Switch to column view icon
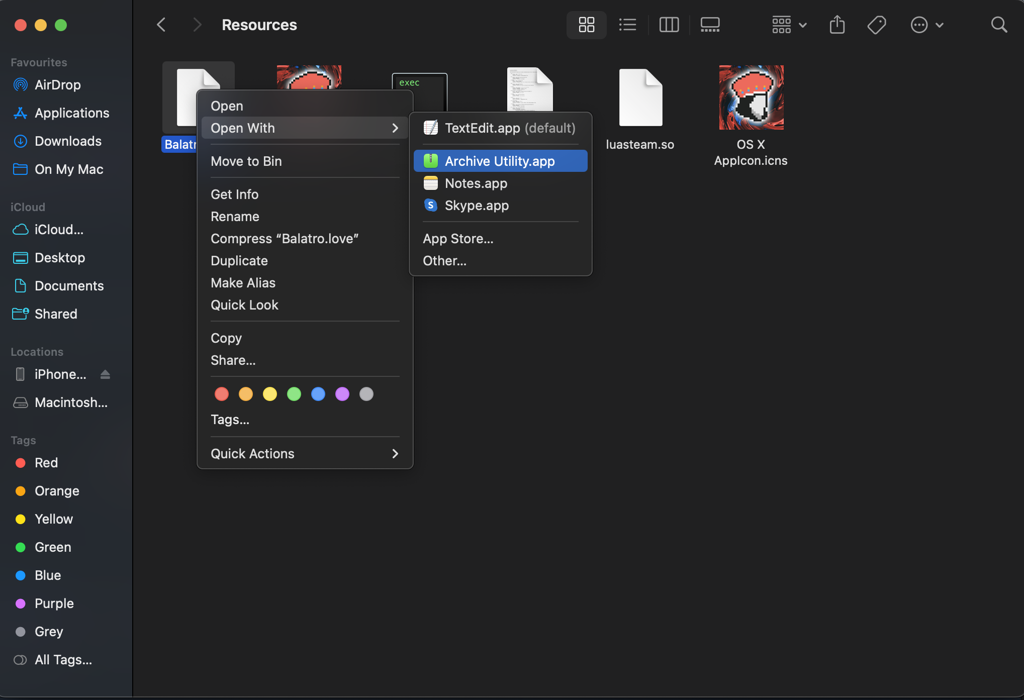The image size is (1024, 700). coord(669,25)
